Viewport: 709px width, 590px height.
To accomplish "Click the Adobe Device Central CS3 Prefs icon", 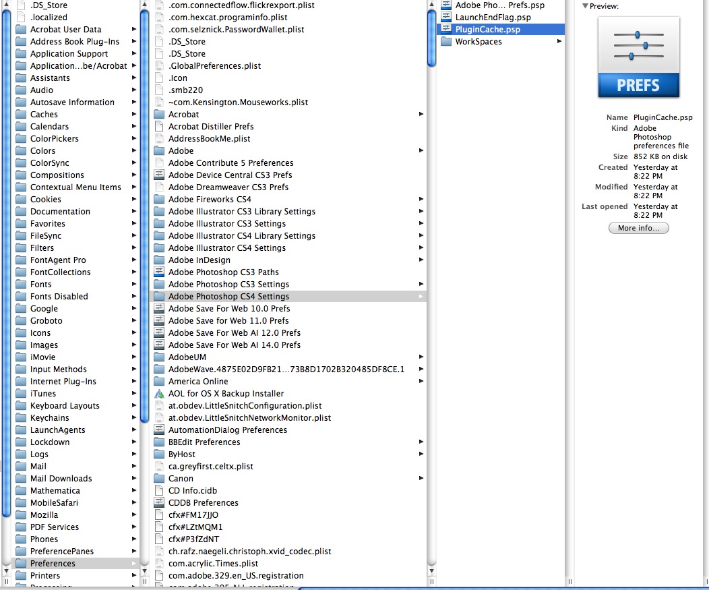I will 159,175.
